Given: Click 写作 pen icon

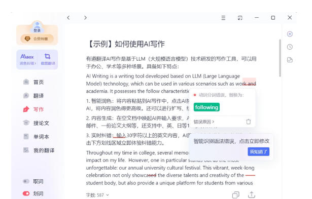Looking at the screenshot, I should pos(26,109).
